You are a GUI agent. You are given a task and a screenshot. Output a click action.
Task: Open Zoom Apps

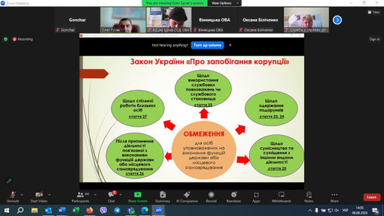pyautogui.click(x=256, y=197)
